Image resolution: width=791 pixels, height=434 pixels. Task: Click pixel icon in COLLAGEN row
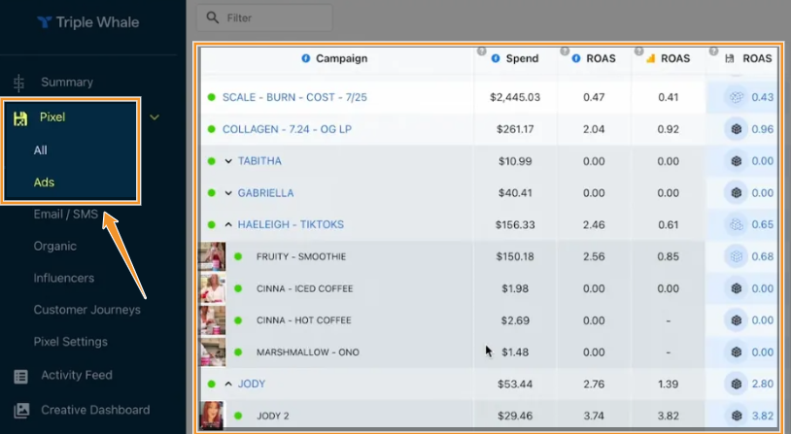(x=736, y=129)
